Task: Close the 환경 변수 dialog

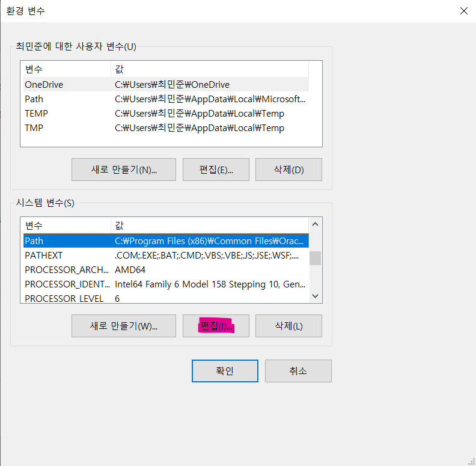Action: point(463,11)
